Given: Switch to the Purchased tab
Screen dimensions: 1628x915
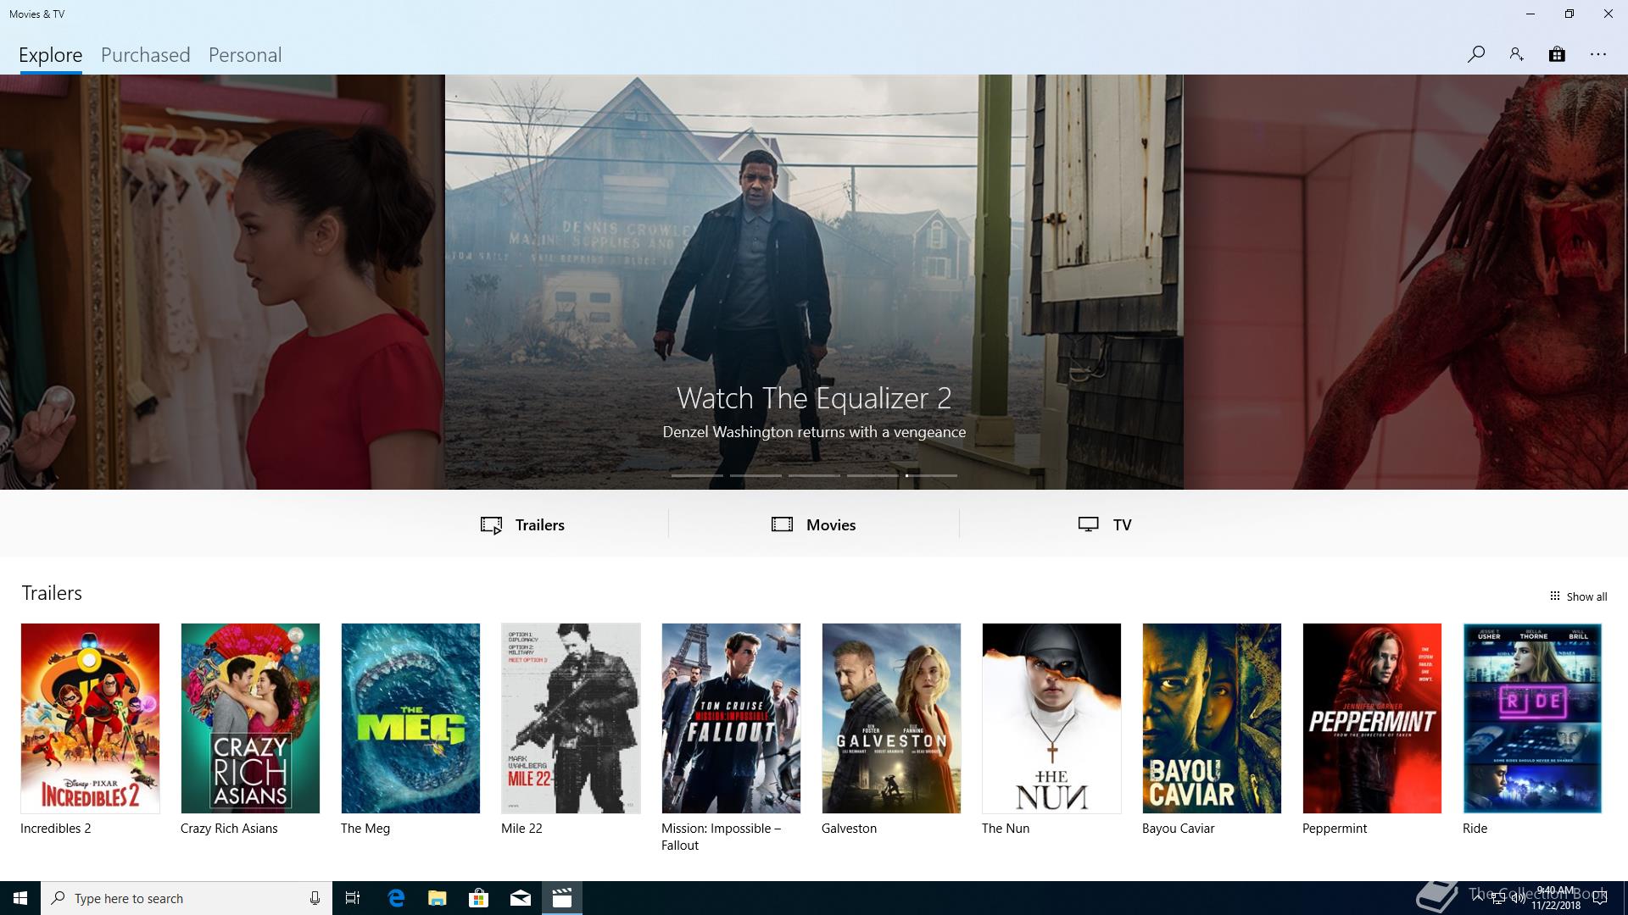Looking at the screenshot, I should pyautogui.click(x=146, y=55).
